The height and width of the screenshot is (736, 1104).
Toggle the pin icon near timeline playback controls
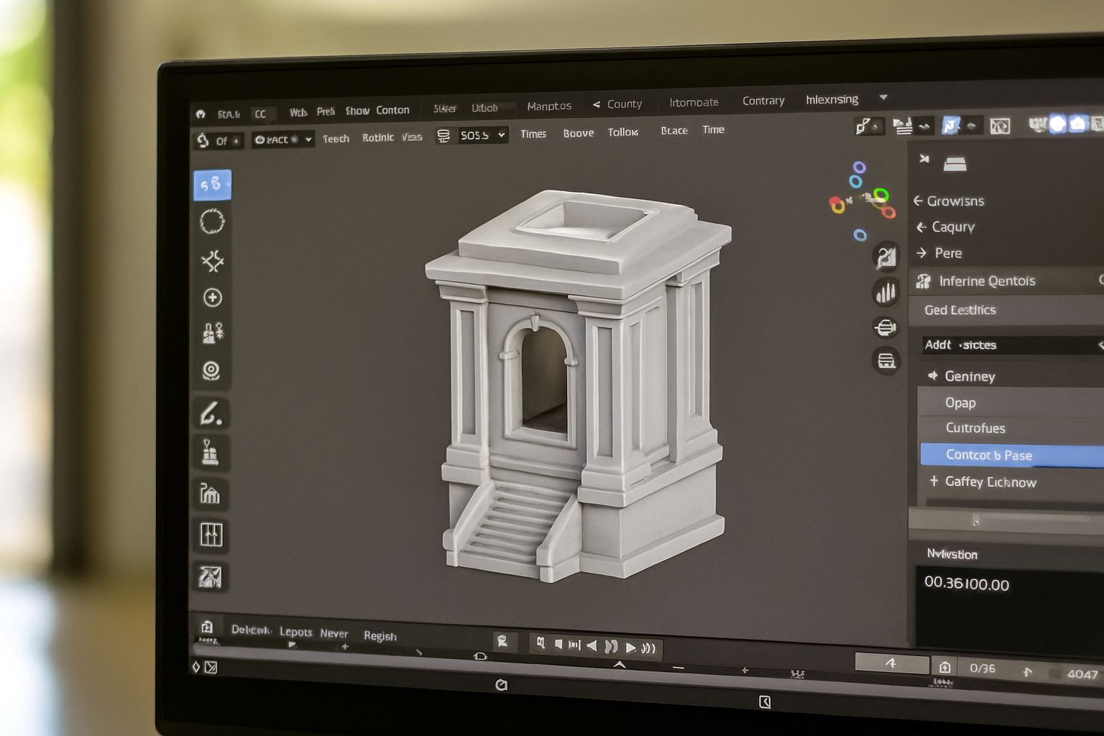point(503,640)
